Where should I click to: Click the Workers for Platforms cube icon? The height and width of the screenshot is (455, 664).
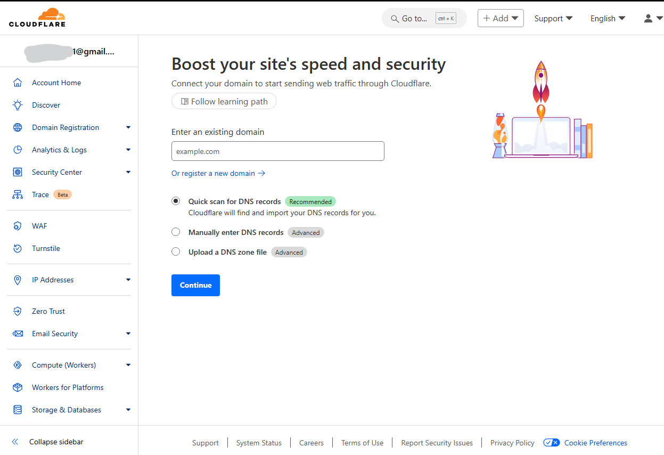point(18,387)
